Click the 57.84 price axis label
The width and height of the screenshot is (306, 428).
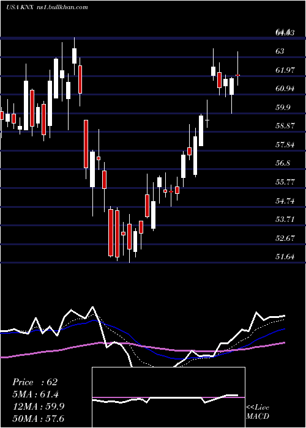tap(285, 144)
